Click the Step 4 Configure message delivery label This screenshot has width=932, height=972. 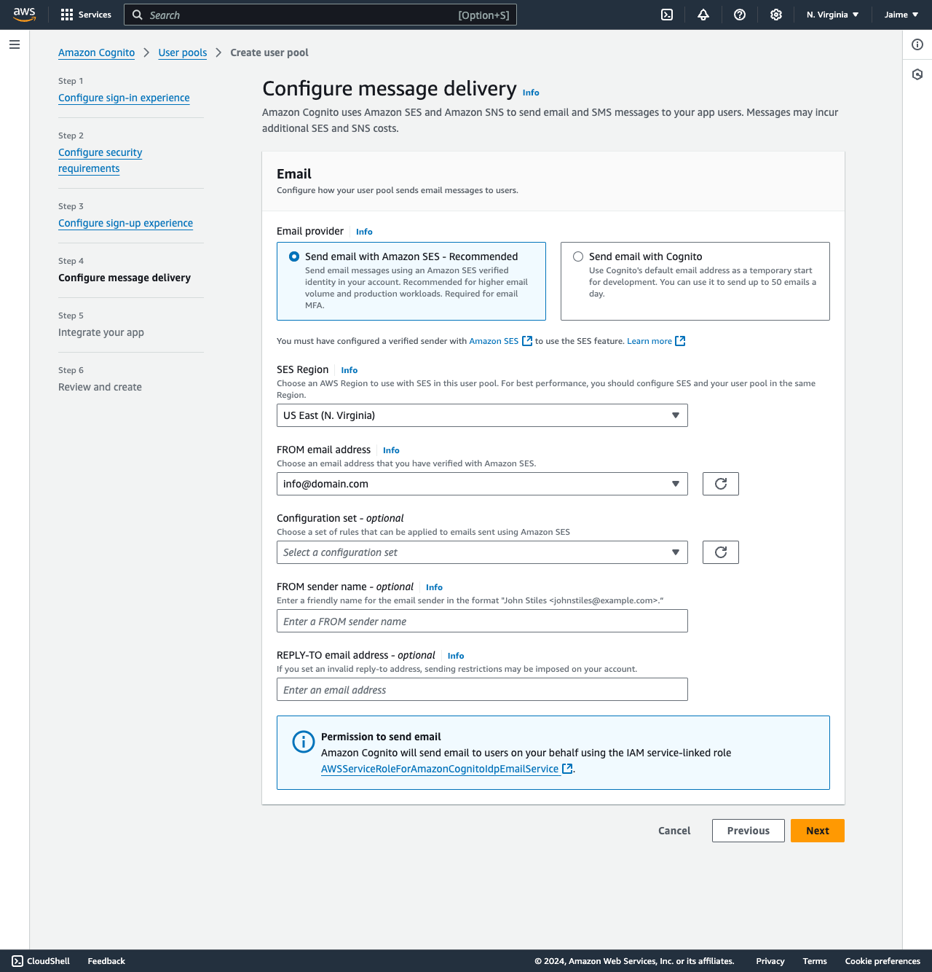point(125,278)
